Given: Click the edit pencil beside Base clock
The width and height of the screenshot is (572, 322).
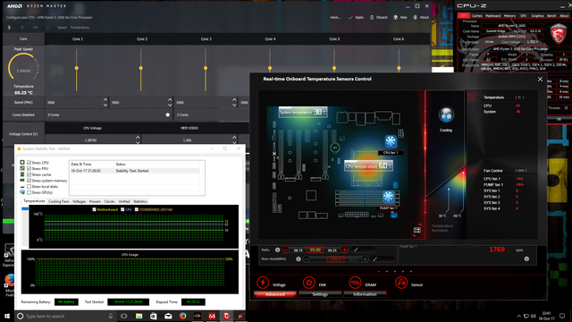Looking at the screenshot, I should point(375,258).
